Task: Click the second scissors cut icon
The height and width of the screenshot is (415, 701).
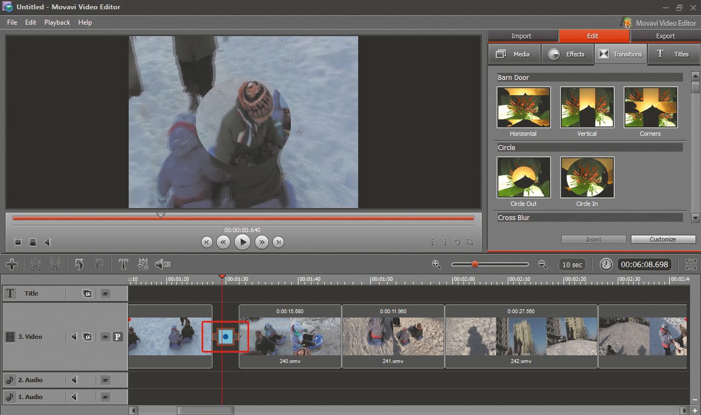Action: (55, 264)
